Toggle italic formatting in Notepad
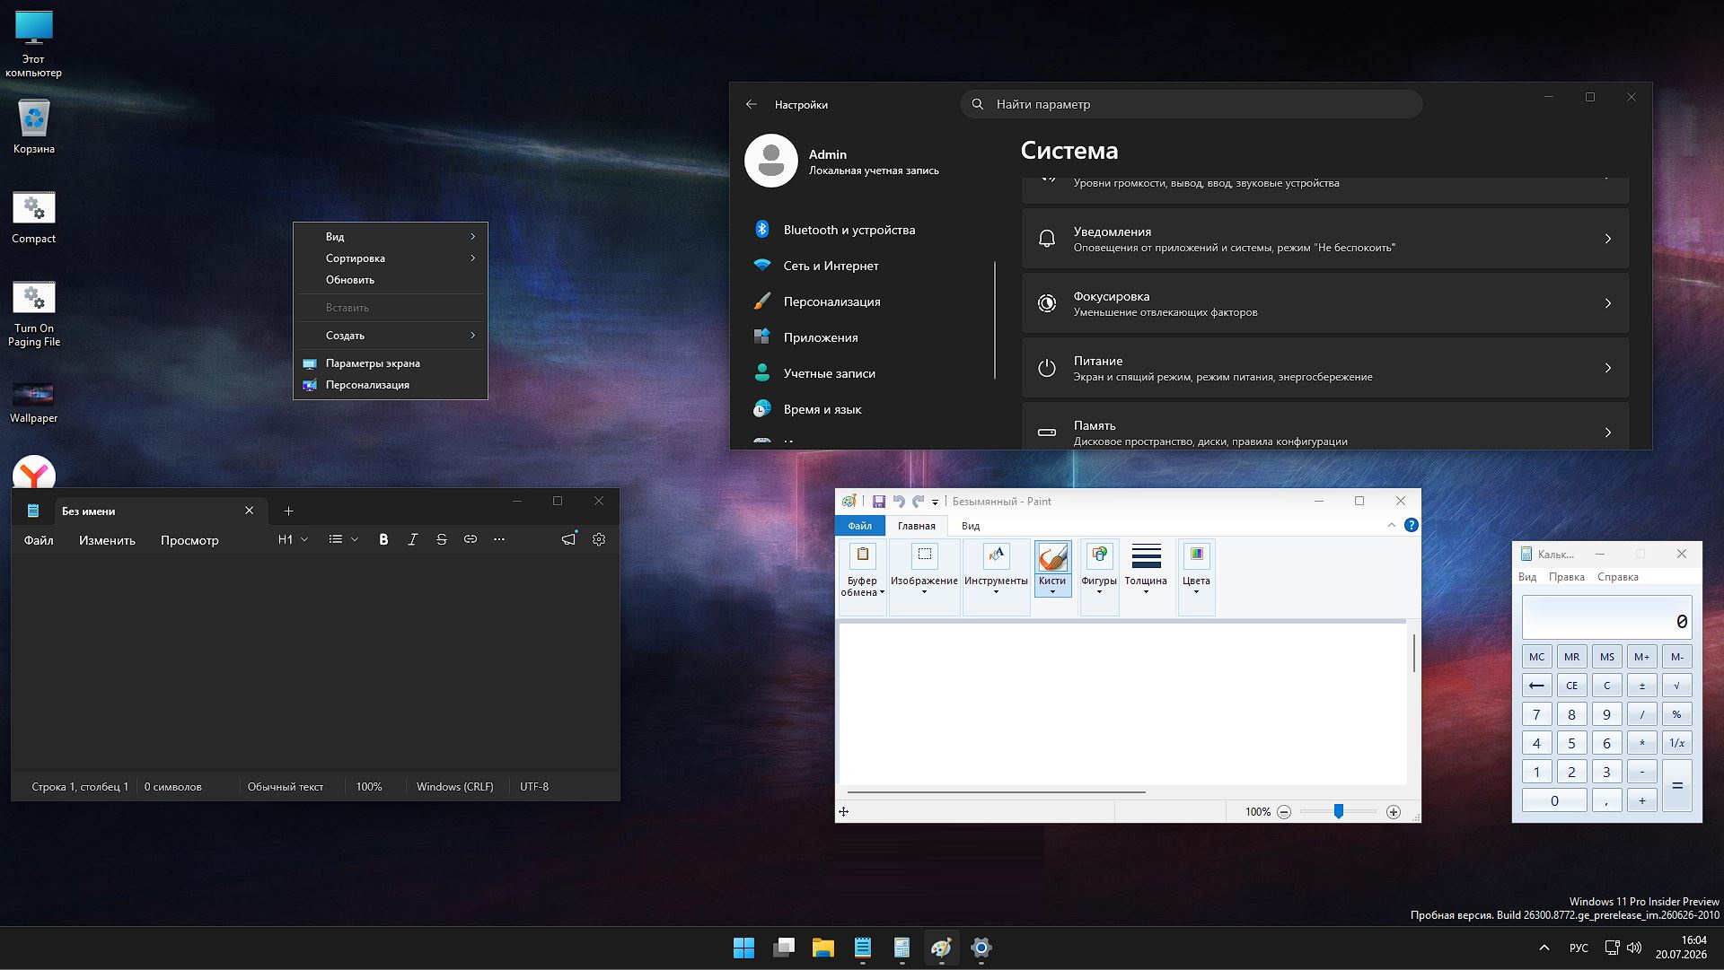 click(412, 539)
